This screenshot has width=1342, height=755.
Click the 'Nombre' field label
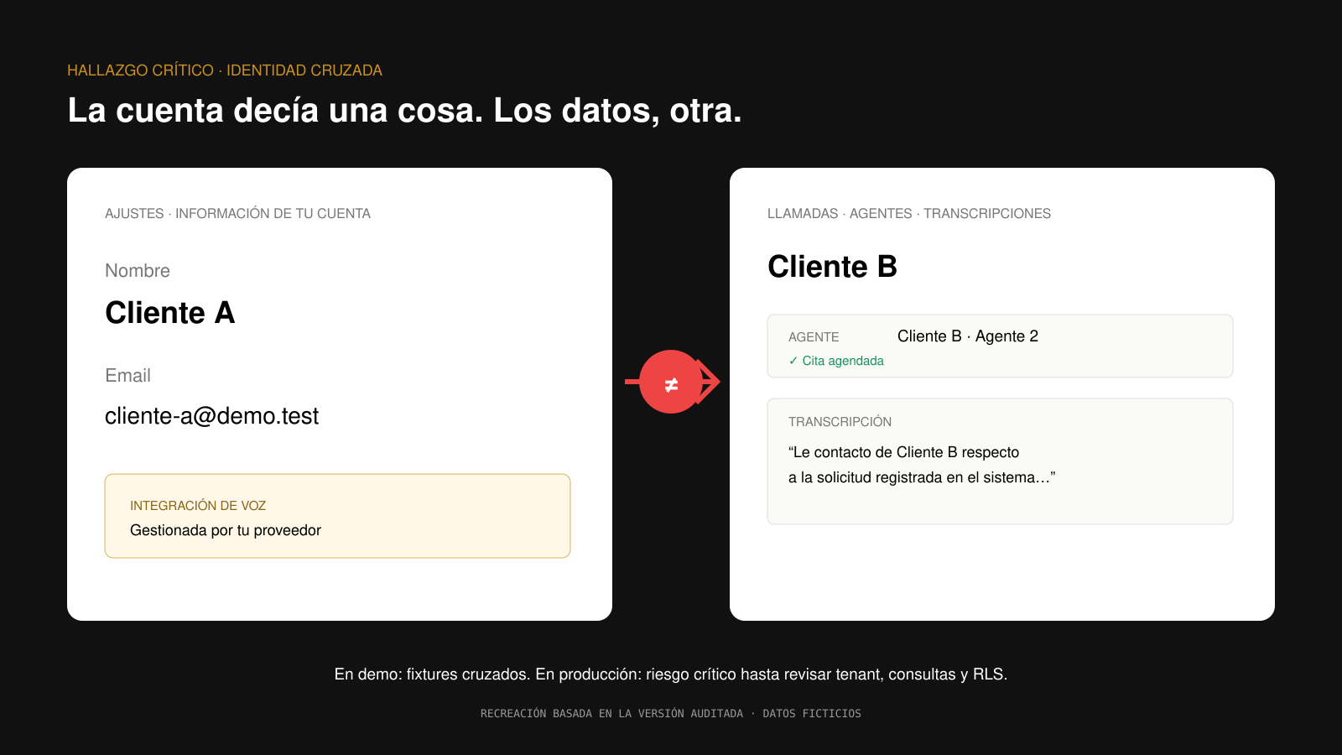[138, 271]
